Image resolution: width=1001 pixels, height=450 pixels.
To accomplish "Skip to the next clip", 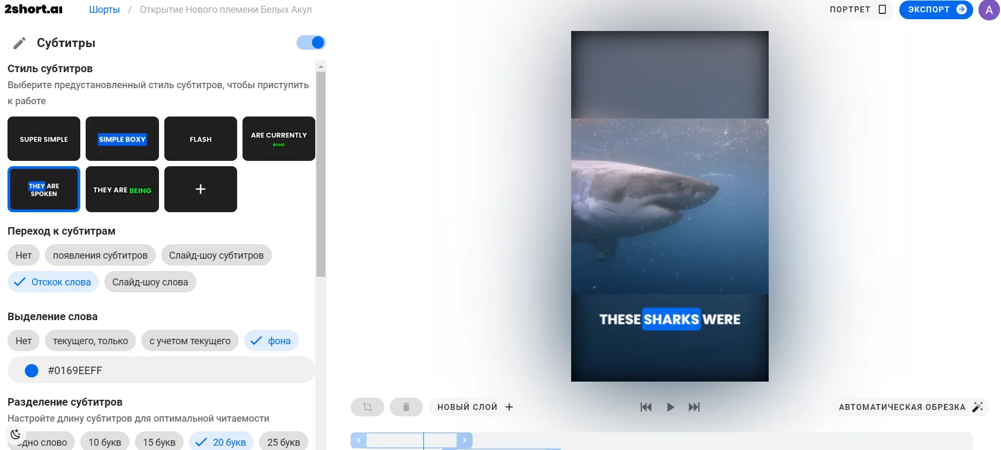I will [694, 407].
